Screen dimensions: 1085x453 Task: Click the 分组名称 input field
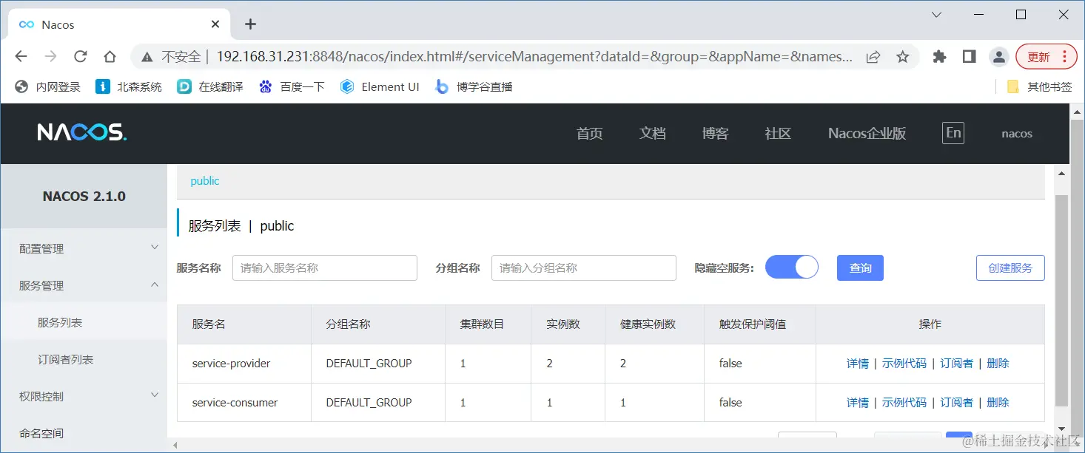coord(584,268)
